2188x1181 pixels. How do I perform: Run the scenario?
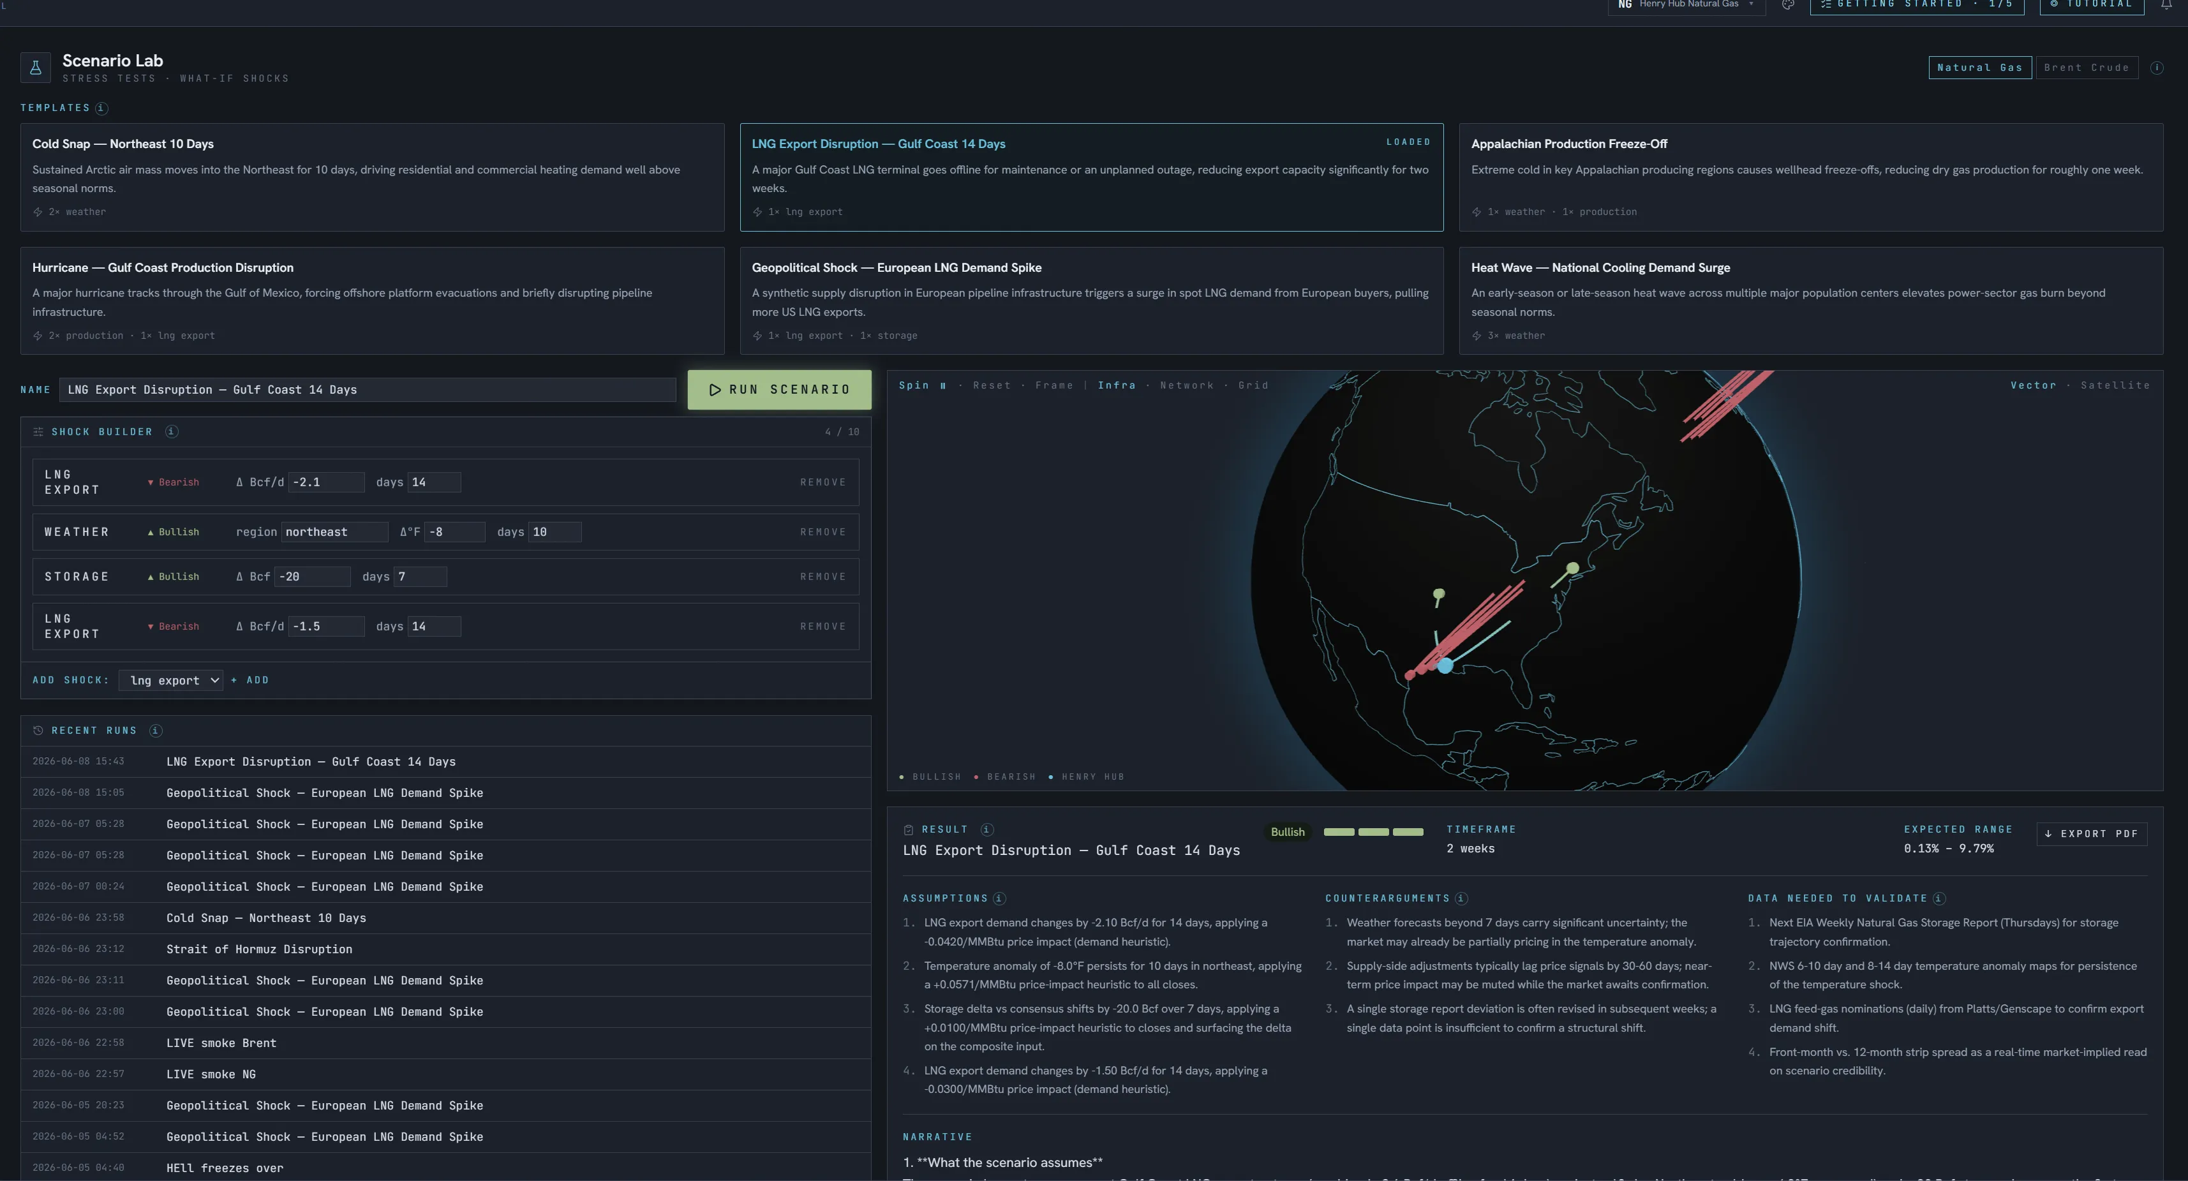tap(779, 390)
